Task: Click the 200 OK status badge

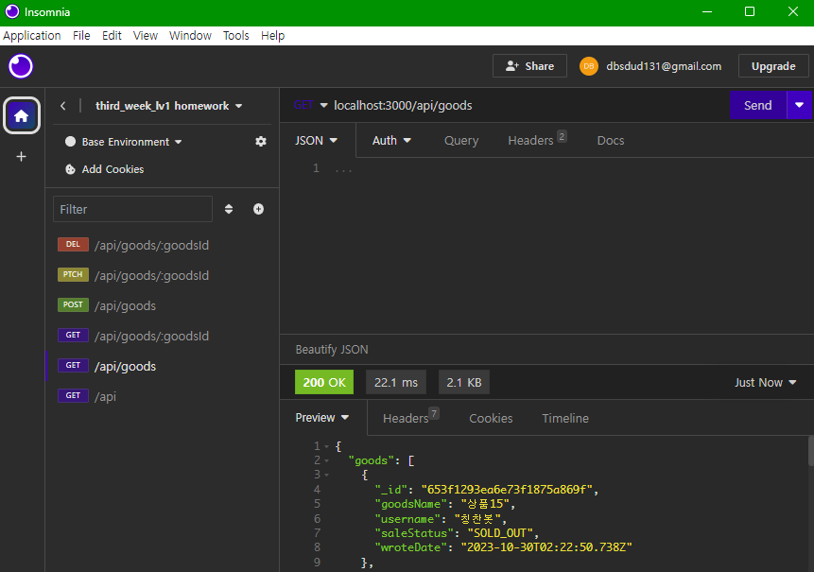Action: pos(324,382)
